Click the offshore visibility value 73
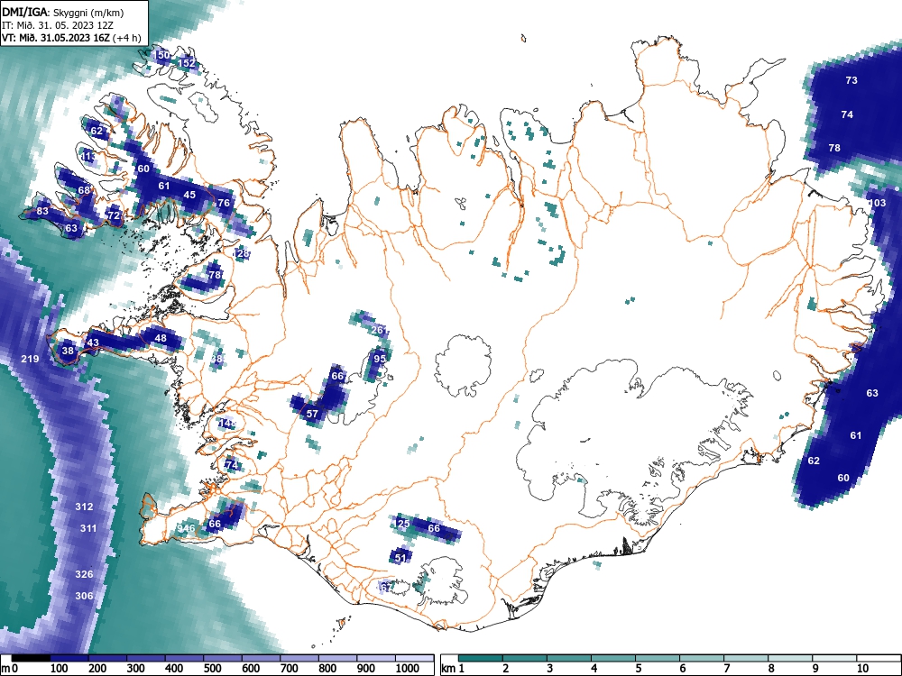Screen dimensions: 902x676 [851, 80]
